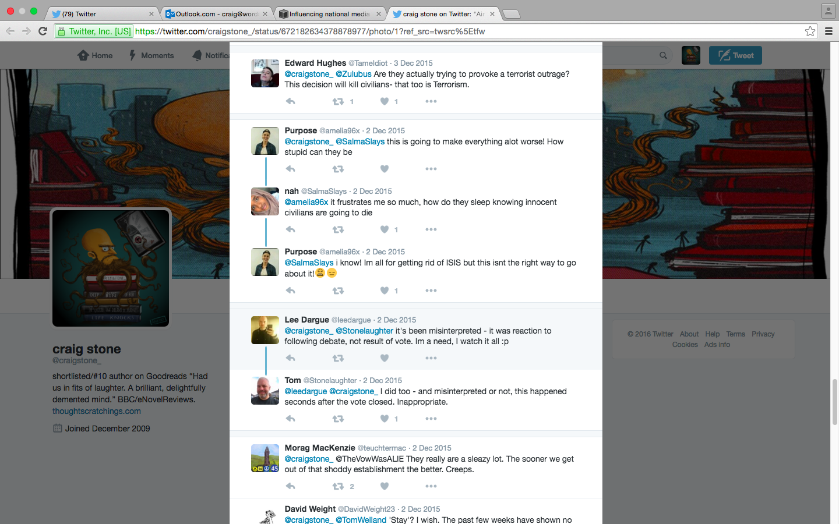Retweet Purpose's 'getting rid of ISIS' tweet
The height and width of the screenshot is (524, 839).
[338, 291]
